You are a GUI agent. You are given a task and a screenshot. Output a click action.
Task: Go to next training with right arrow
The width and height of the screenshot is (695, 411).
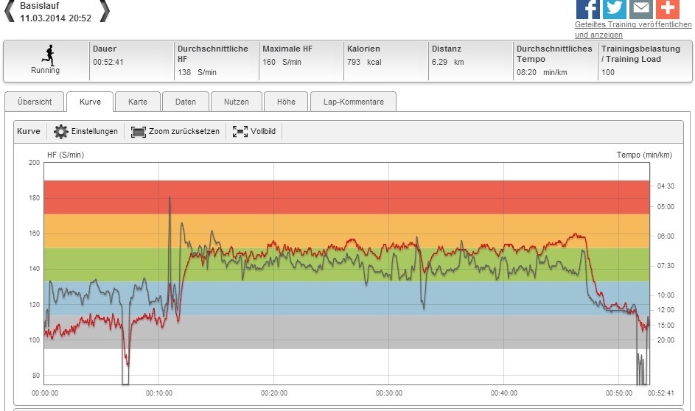pos(105,10)
